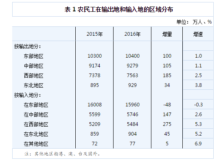Select the 2015年 column header
This screenshot has width=221, height=160.
tap(94, 34)
